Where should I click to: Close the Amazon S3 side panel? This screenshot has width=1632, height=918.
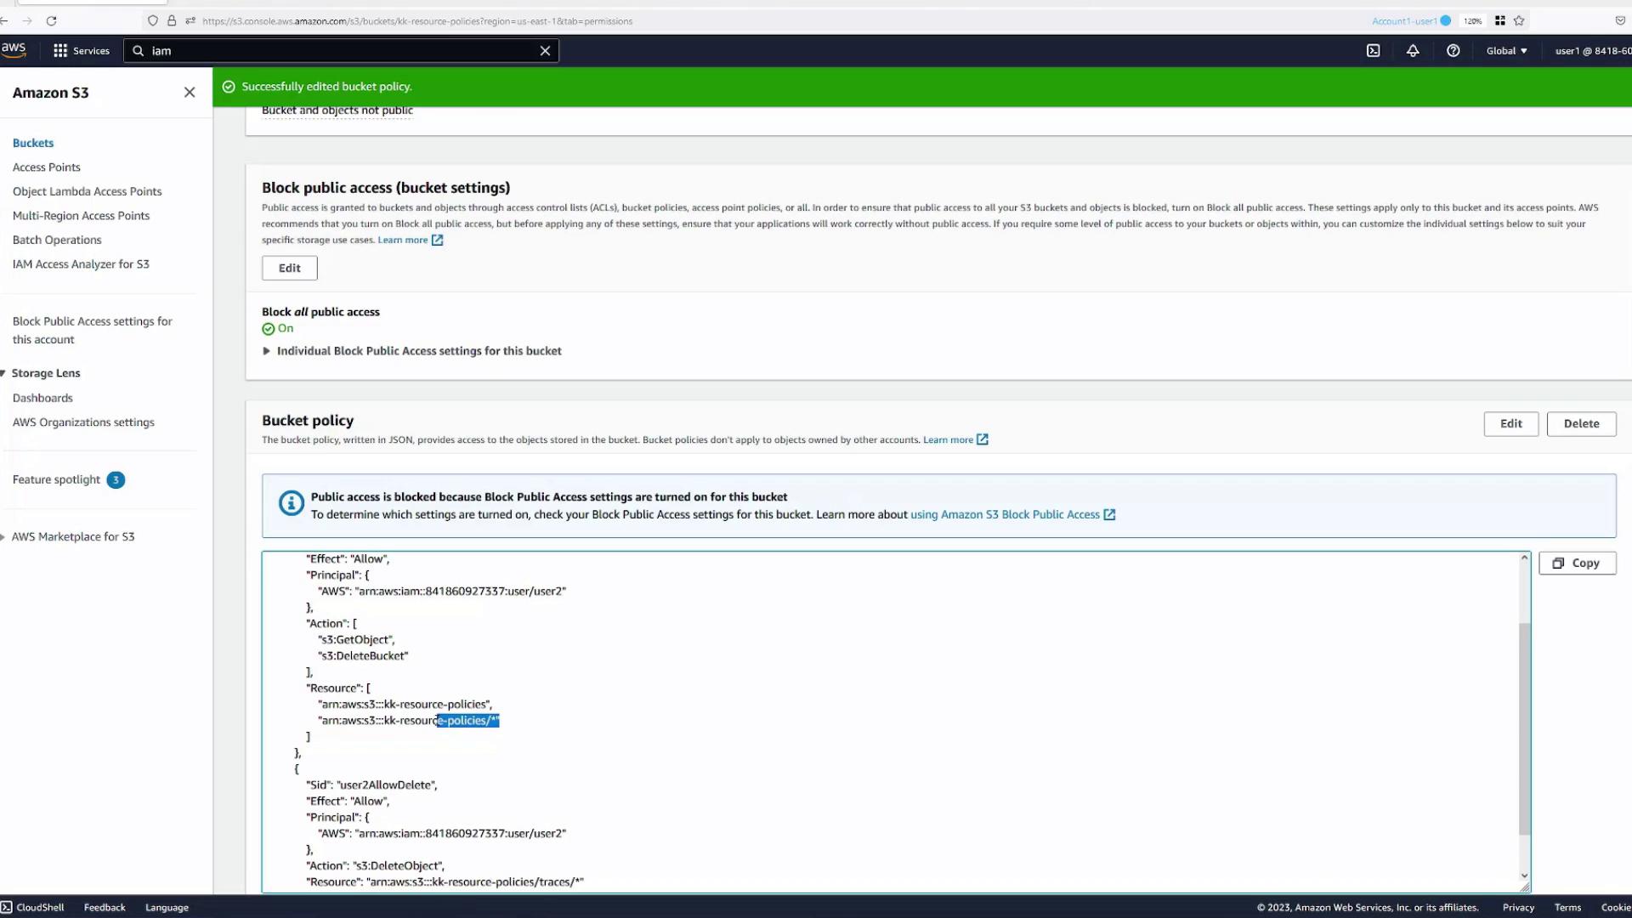click(190, 93)
